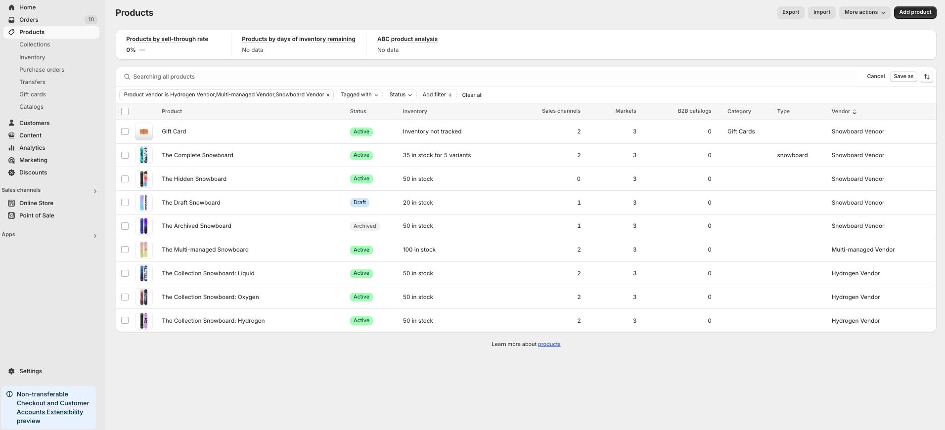Click the Home icon in the sidebar

11,7
